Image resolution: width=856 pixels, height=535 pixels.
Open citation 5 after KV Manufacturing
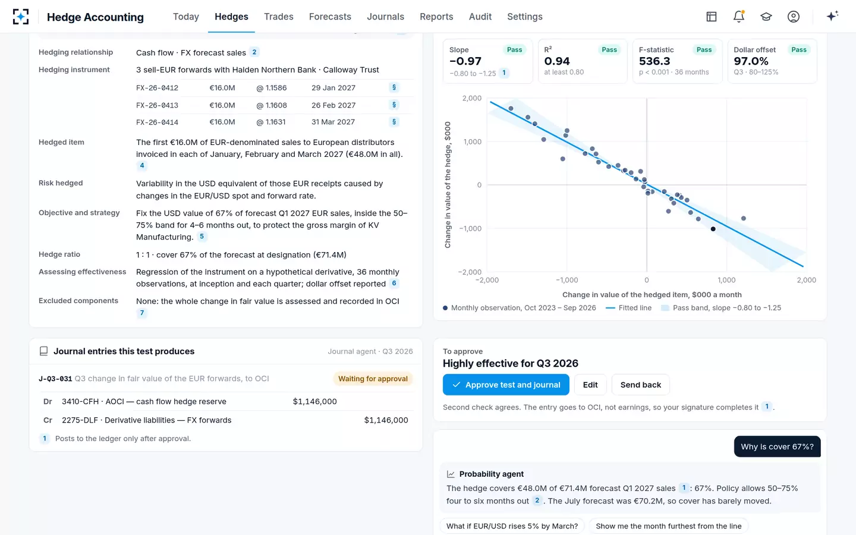coord(202,237)
